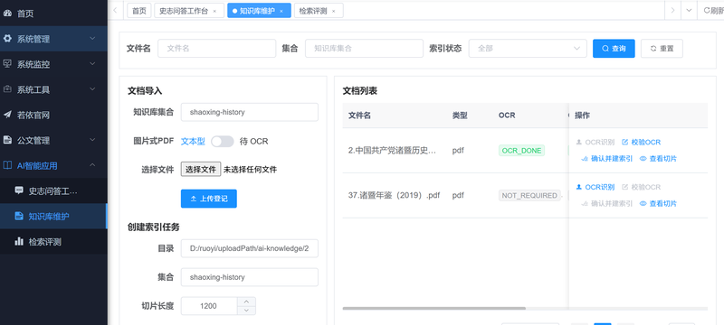Click the 知识库集合 shaoxing-history input
Image resolution: width=724 pixels, height=325 pixels.
coord(250,112)
